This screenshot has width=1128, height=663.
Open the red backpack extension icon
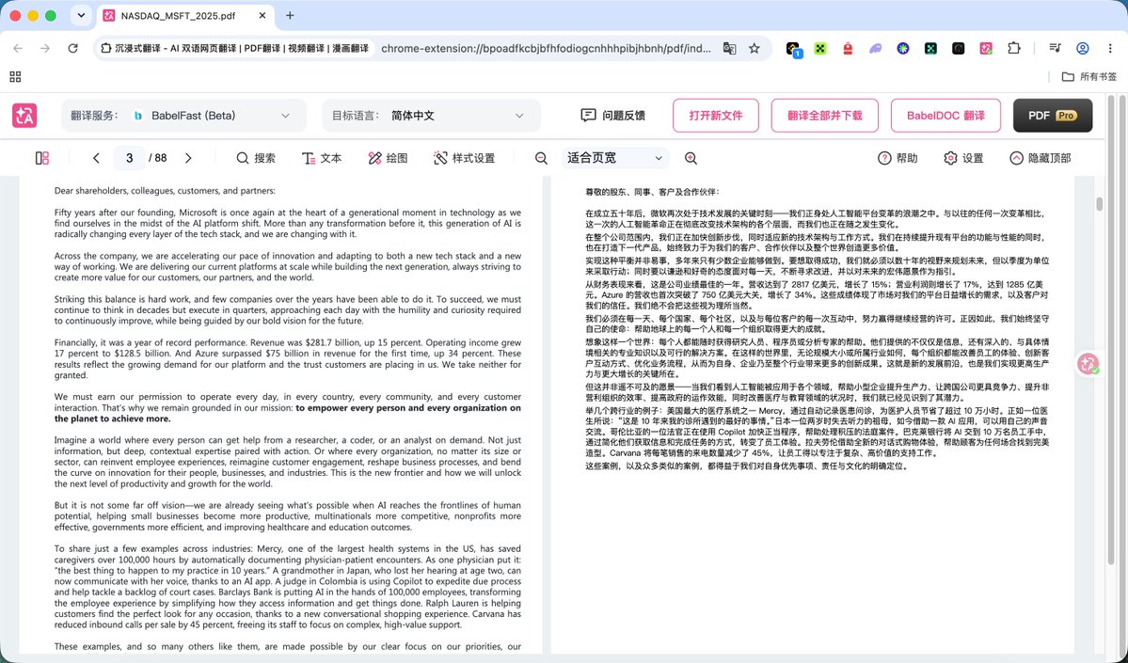click(848, 48)
